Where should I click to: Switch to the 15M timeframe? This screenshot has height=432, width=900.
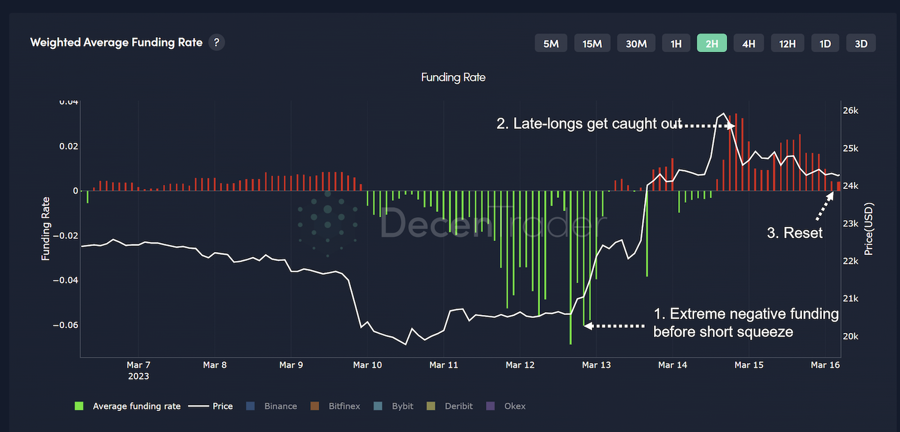pos(592,43)
